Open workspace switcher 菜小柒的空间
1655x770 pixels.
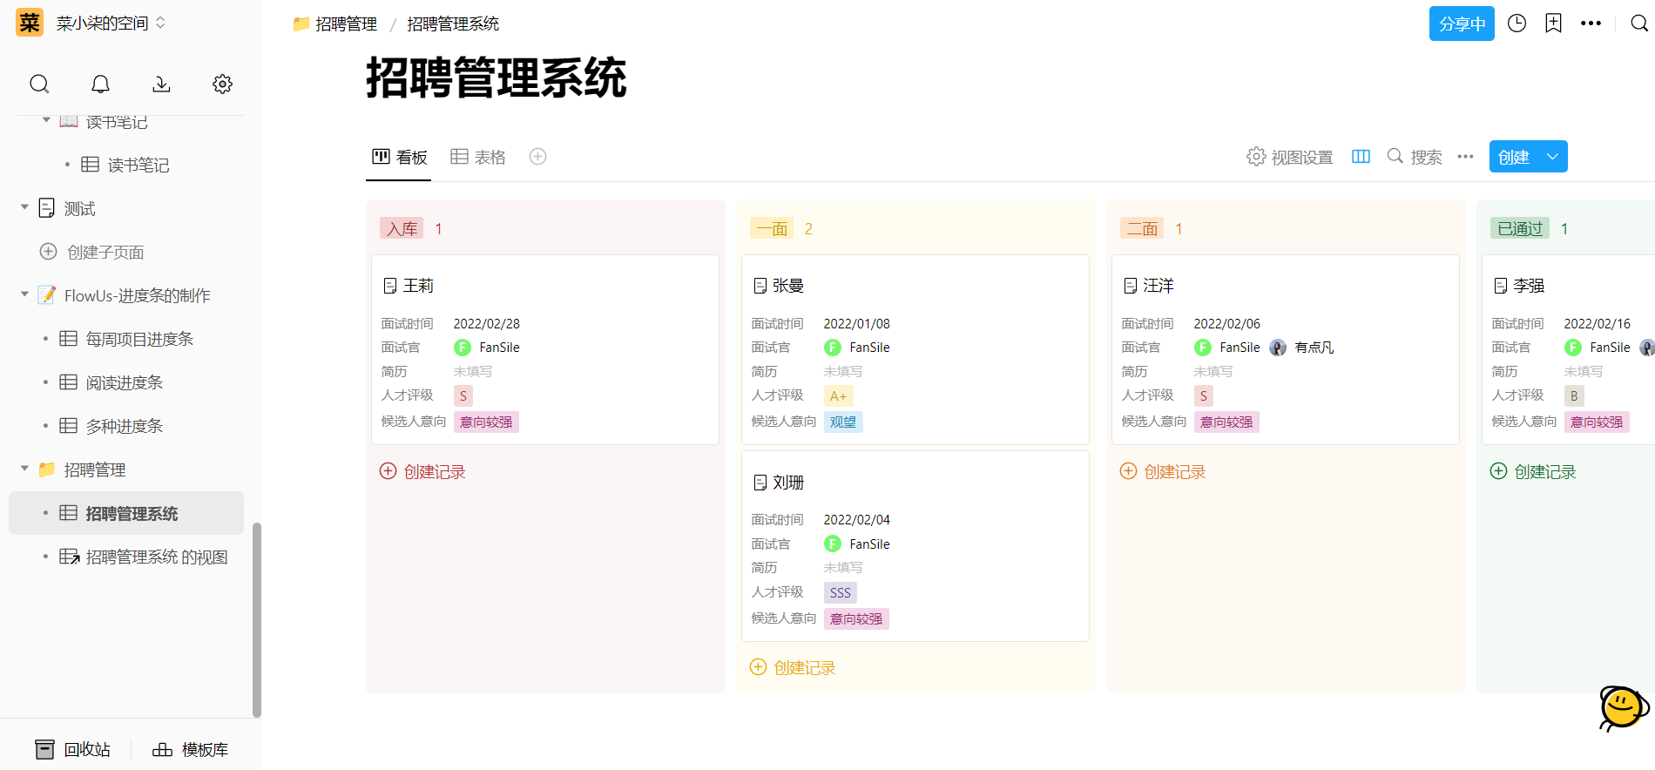pos(111,24)
